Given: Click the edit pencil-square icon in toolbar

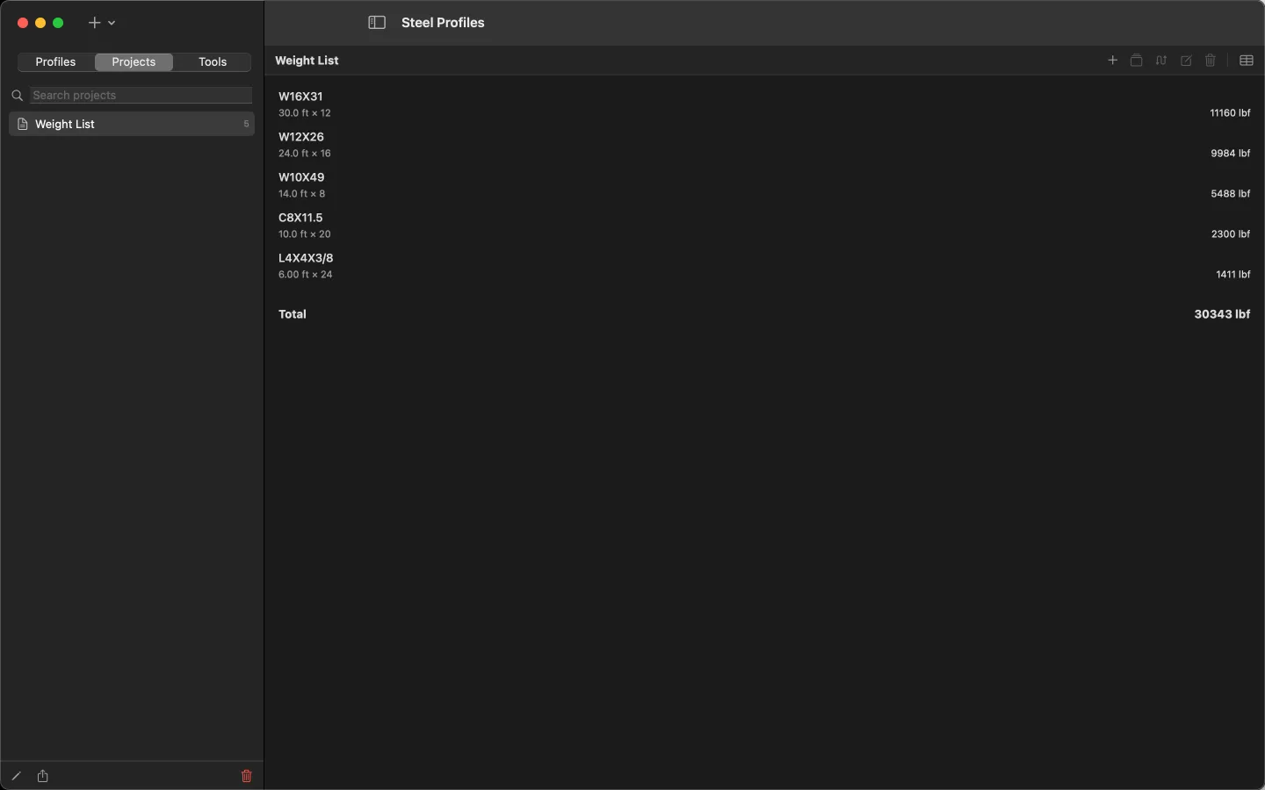Looking at the screenshot, I should (1186, 61).
